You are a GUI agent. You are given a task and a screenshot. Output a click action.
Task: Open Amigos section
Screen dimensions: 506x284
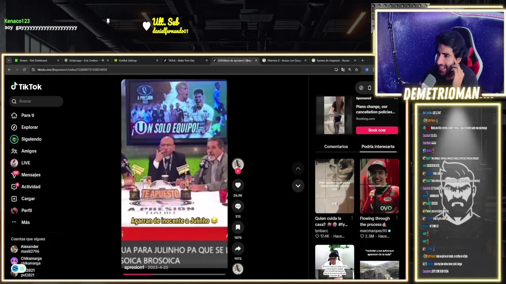tap(29, 151)
